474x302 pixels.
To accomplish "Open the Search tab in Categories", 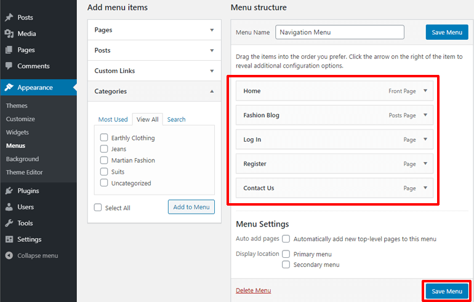I will click(x=176, y=120).
